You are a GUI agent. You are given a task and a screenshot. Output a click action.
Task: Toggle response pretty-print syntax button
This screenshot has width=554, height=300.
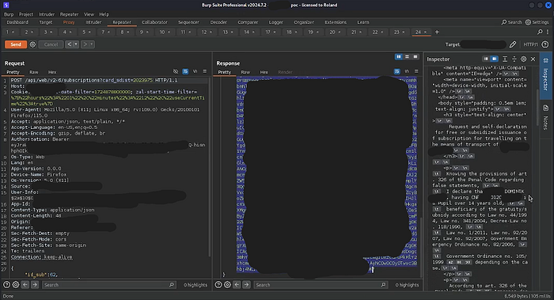397,71
